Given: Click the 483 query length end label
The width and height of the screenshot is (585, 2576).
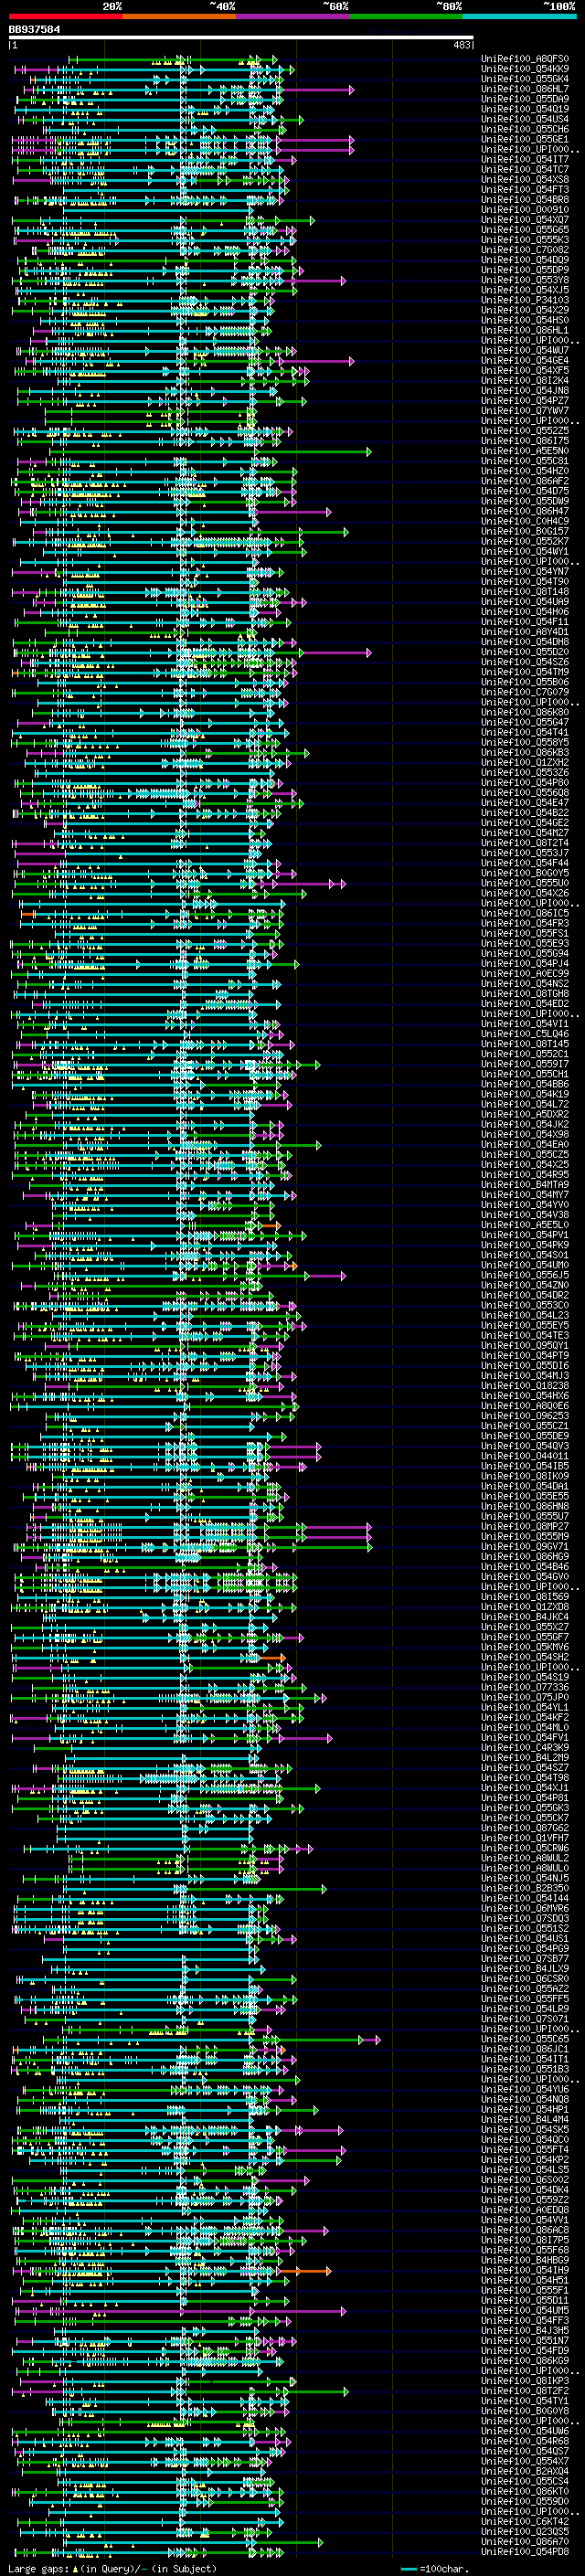Looking at the screenshot, I should pyautogui.click(x=462, y=45).
